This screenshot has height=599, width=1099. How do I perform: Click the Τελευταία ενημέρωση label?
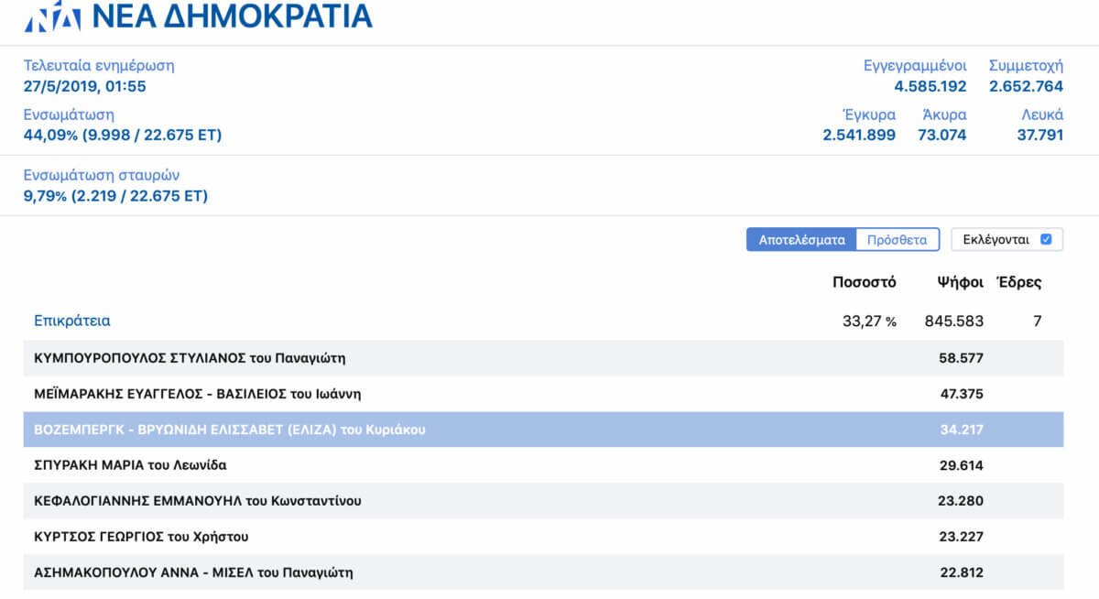pos(99,66)
